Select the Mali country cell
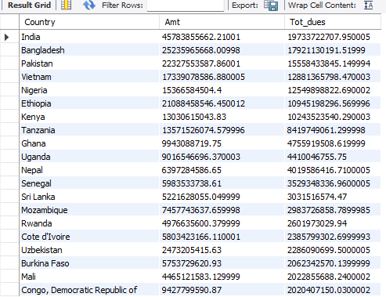The width and height of the screenshot is (386, 297). (89, 277)
